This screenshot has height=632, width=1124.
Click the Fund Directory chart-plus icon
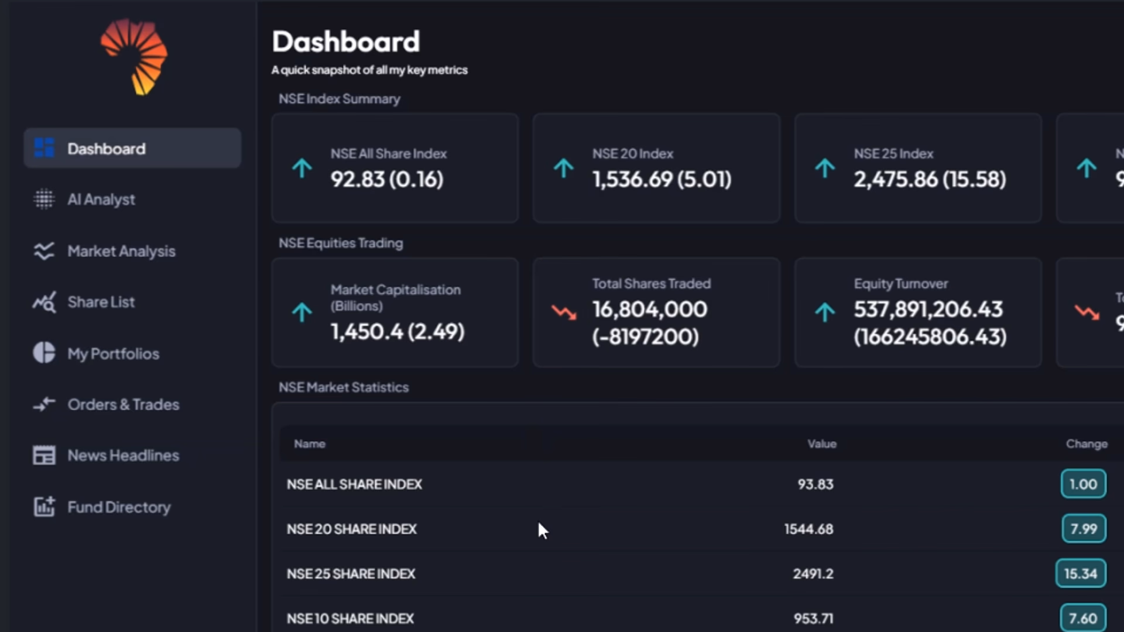pyautogui.click(x=44, y=507)
